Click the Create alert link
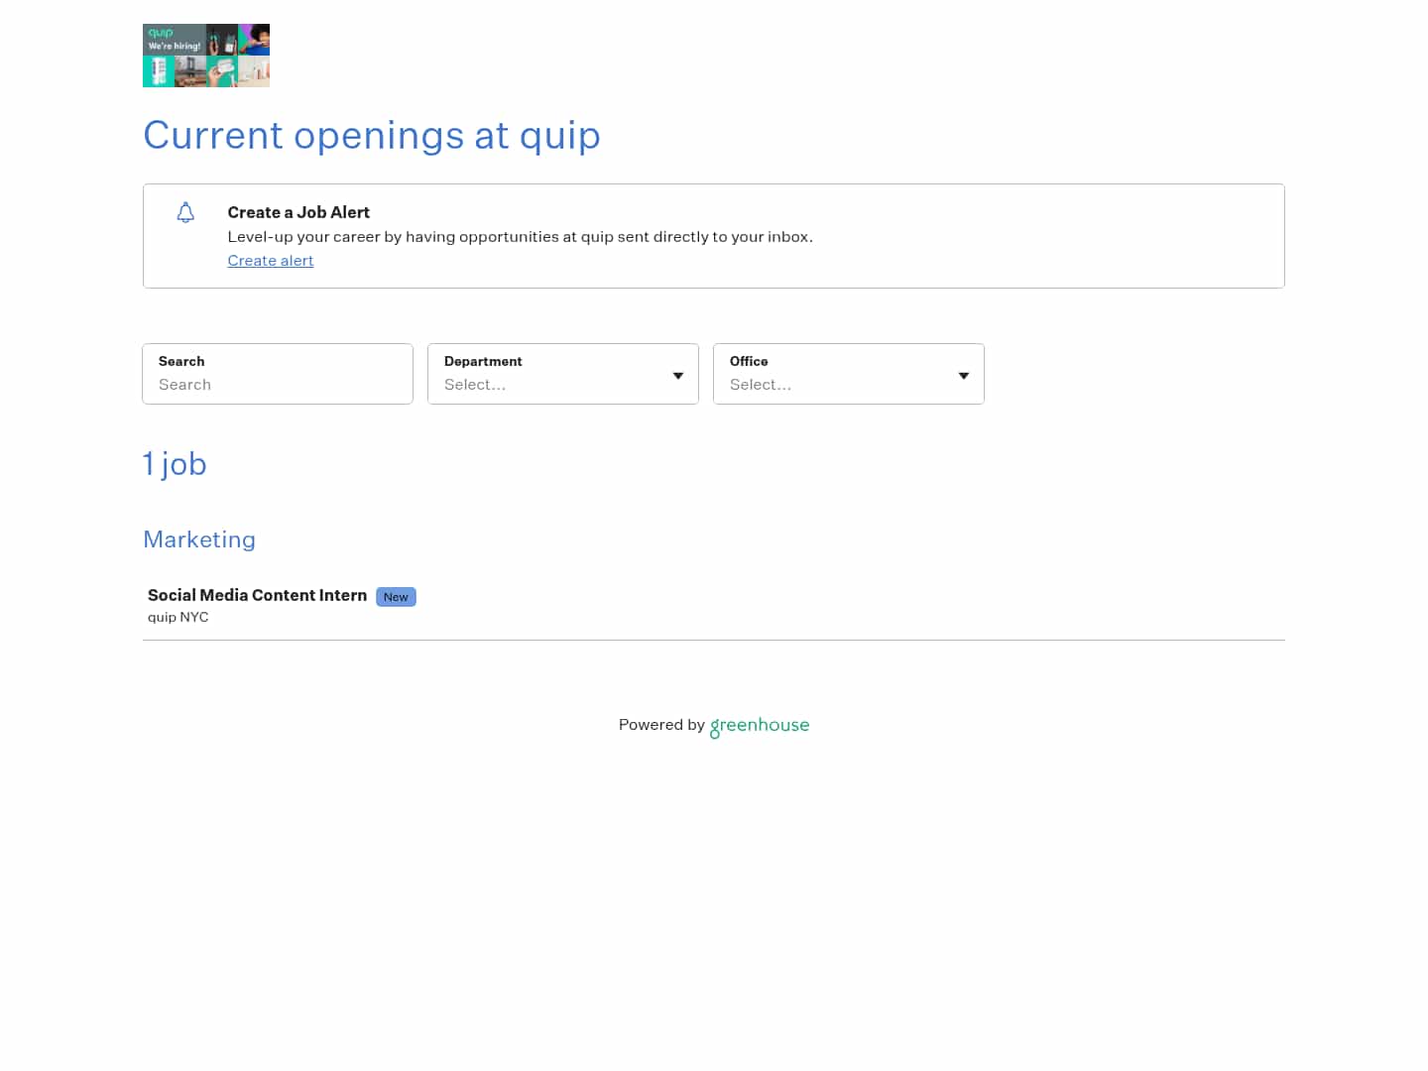 [x=270, y=261]
